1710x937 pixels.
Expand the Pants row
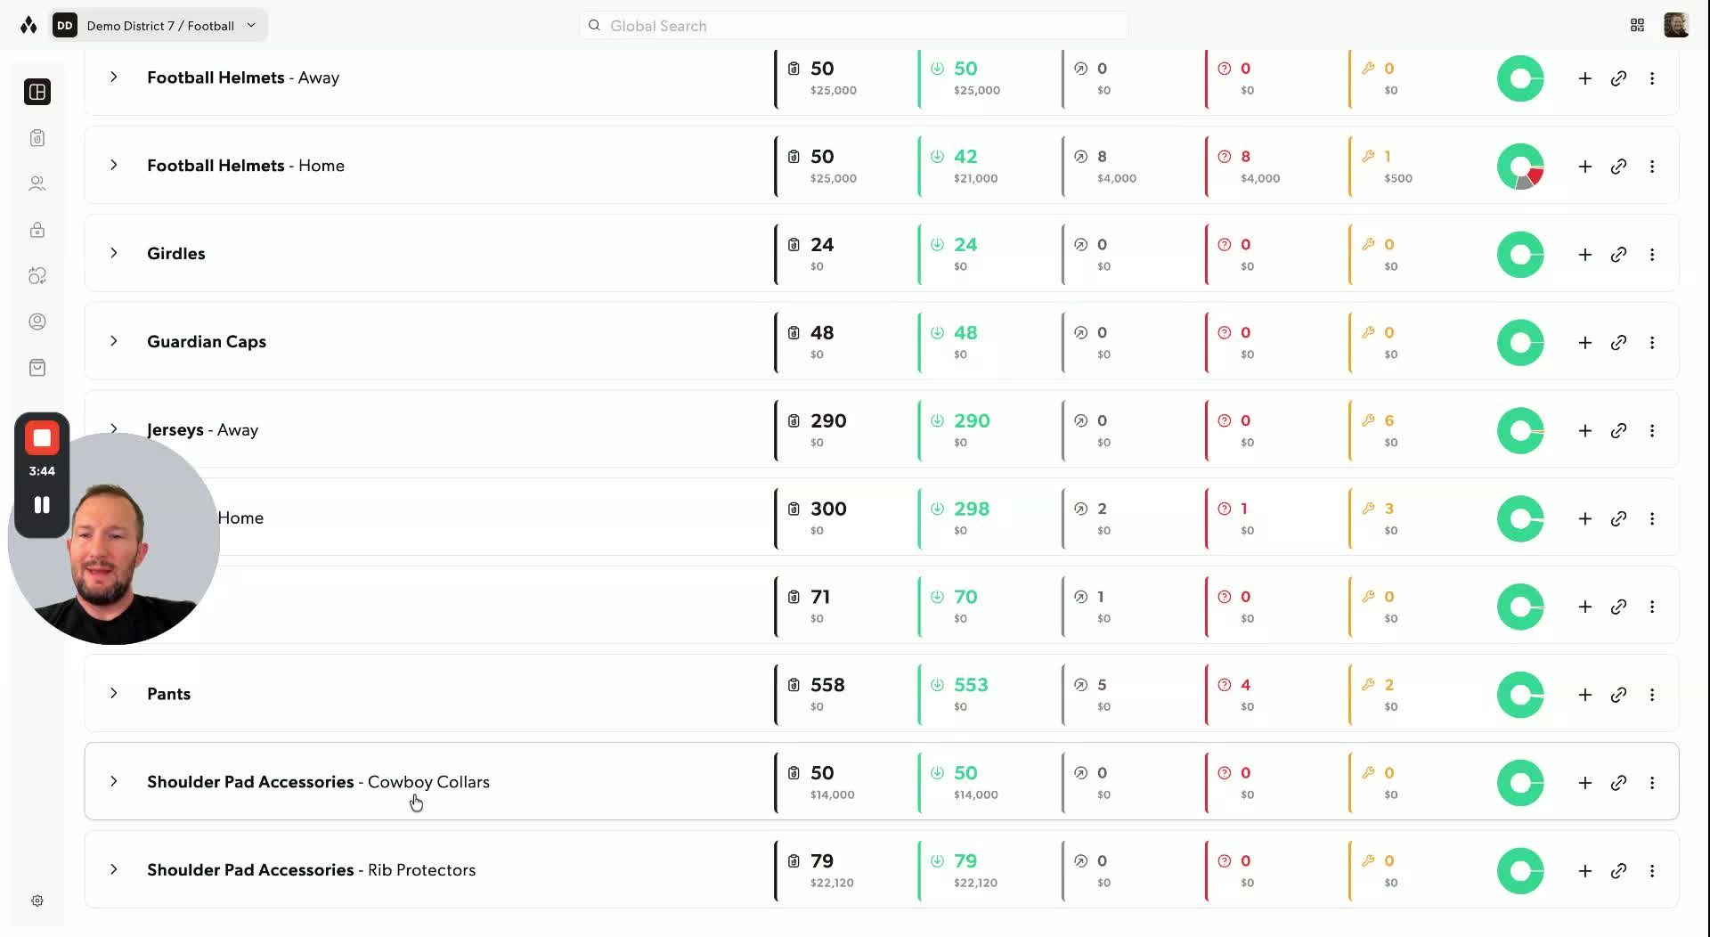point(114,694)
